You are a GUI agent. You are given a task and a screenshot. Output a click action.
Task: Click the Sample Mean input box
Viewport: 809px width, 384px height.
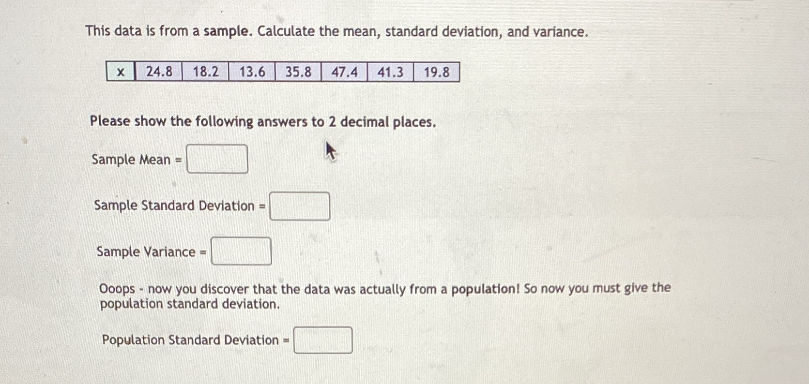[x=217, y=159]
